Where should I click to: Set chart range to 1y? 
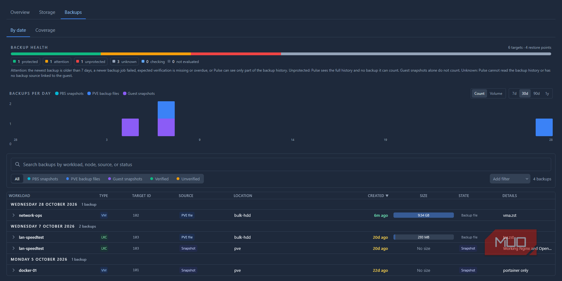click(x=547, y=93)
